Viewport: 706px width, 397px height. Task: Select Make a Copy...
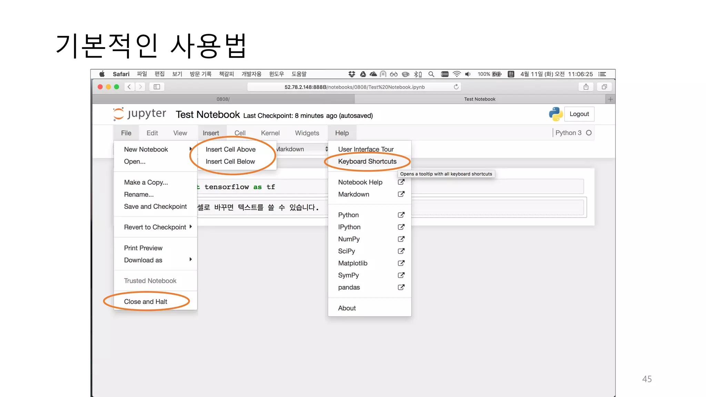click(x=146, y=182)
